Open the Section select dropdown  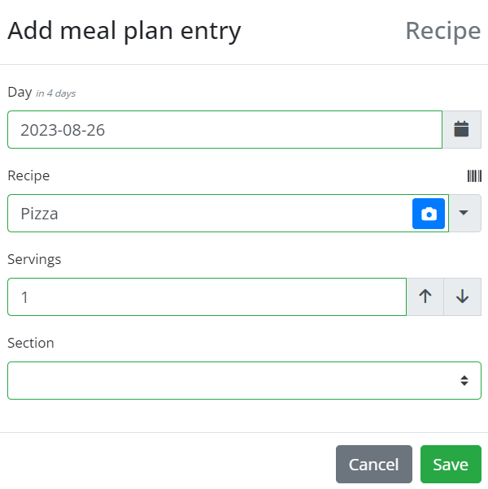244,380
